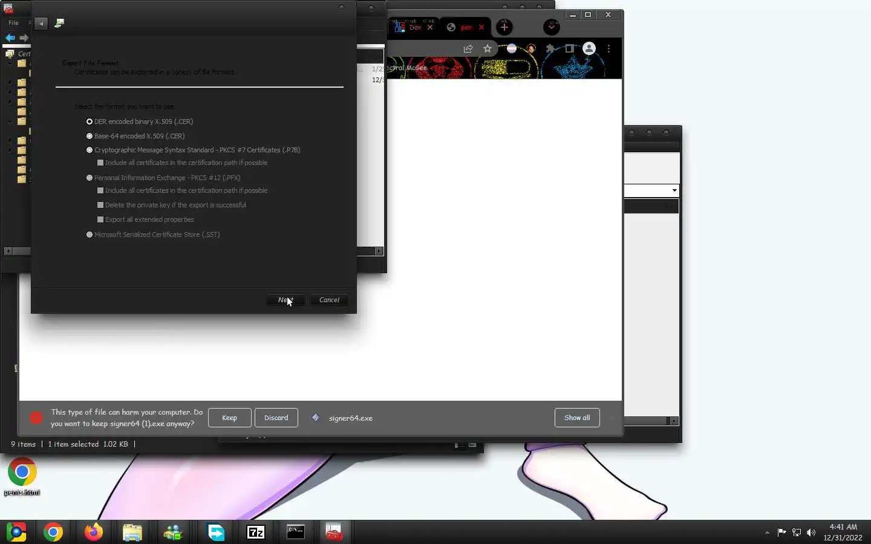Bookmark page with star icon in Chrome
The image size is (871, 544).
[488, 49]
